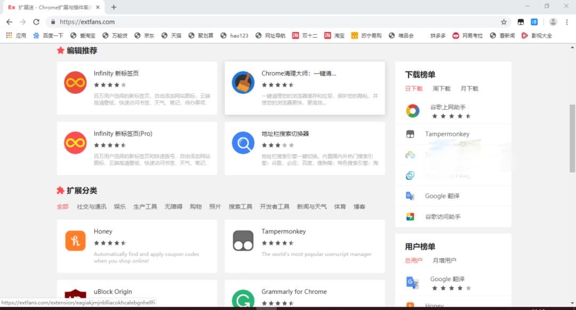The image size is (576, 310).
Task: Open the hao123 bookmark
Action: pyautogui.click(x=234, y=36)
